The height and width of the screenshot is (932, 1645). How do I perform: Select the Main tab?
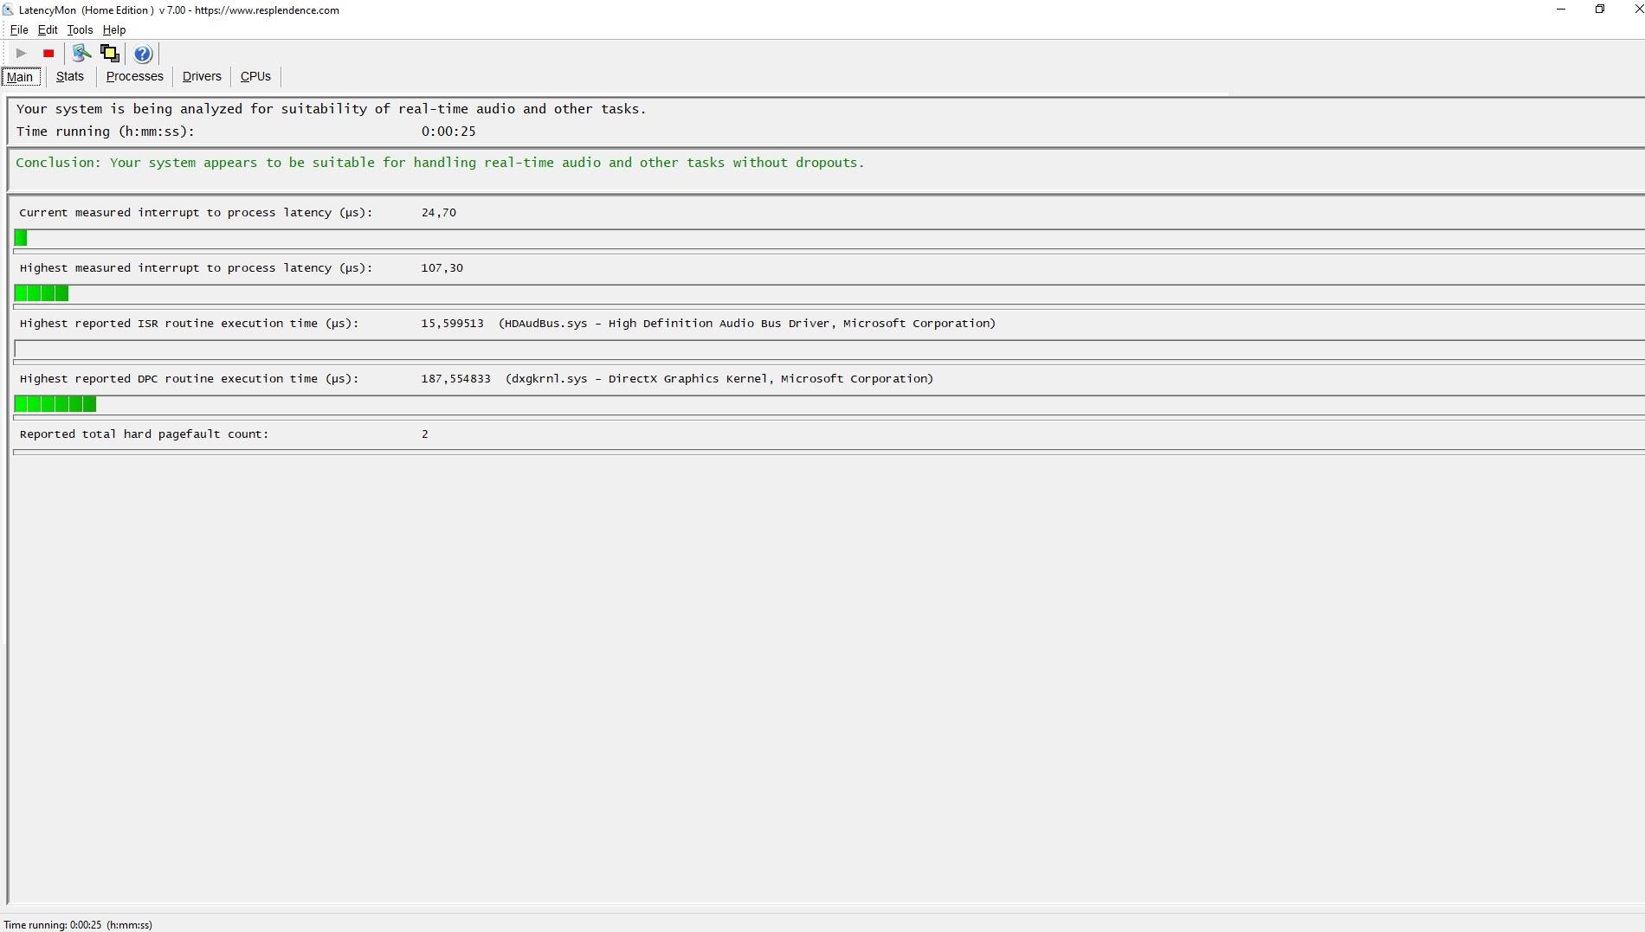[x=20, y=77]
